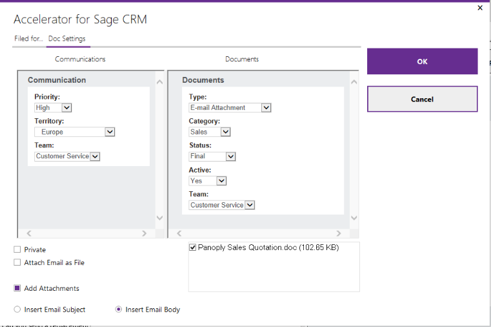Image resolution: width=491 pixels, height=327 pixels.
Task: Click the Accelerator for Sage CRM title
Action: tap(80, 19)
